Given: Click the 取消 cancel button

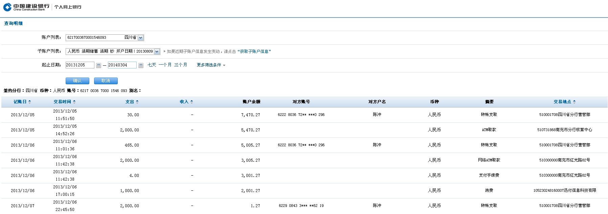Looking at the screenshot, I should pyautogui.click(x=106, y=81).
